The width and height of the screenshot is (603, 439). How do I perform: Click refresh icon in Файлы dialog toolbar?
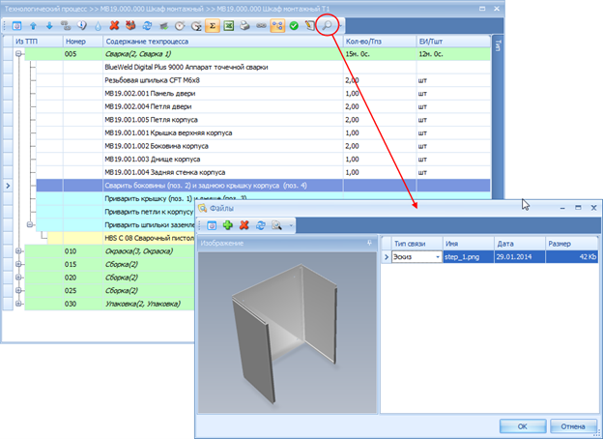(x=260, y=224)
